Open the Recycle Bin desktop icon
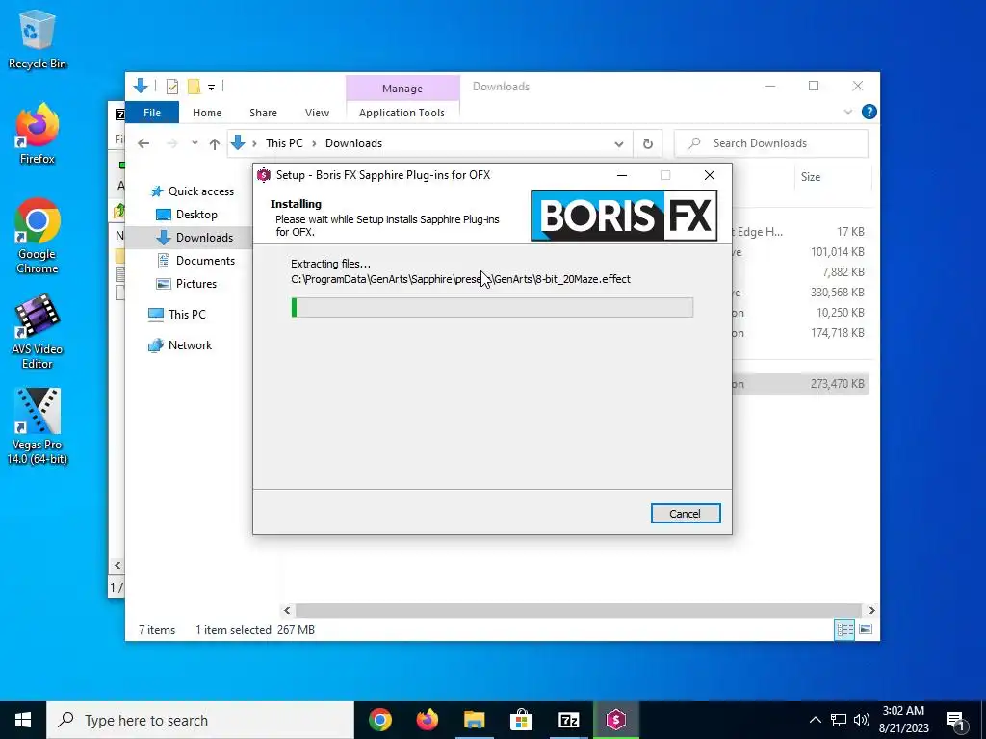This screenshot has width=986, height=739. coord(38,39)
